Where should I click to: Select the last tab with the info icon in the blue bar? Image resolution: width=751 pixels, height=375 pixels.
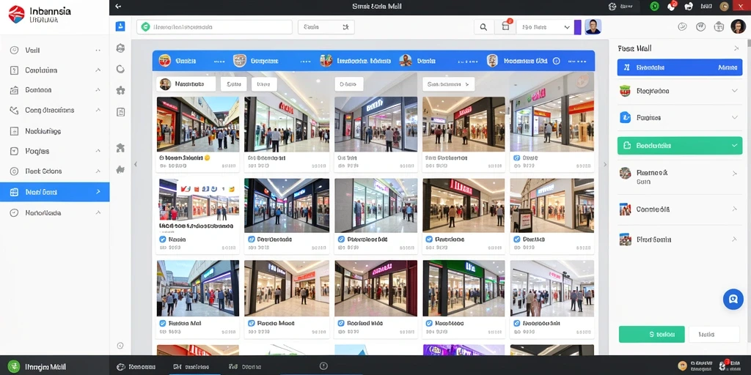click(x=524, y=62)
